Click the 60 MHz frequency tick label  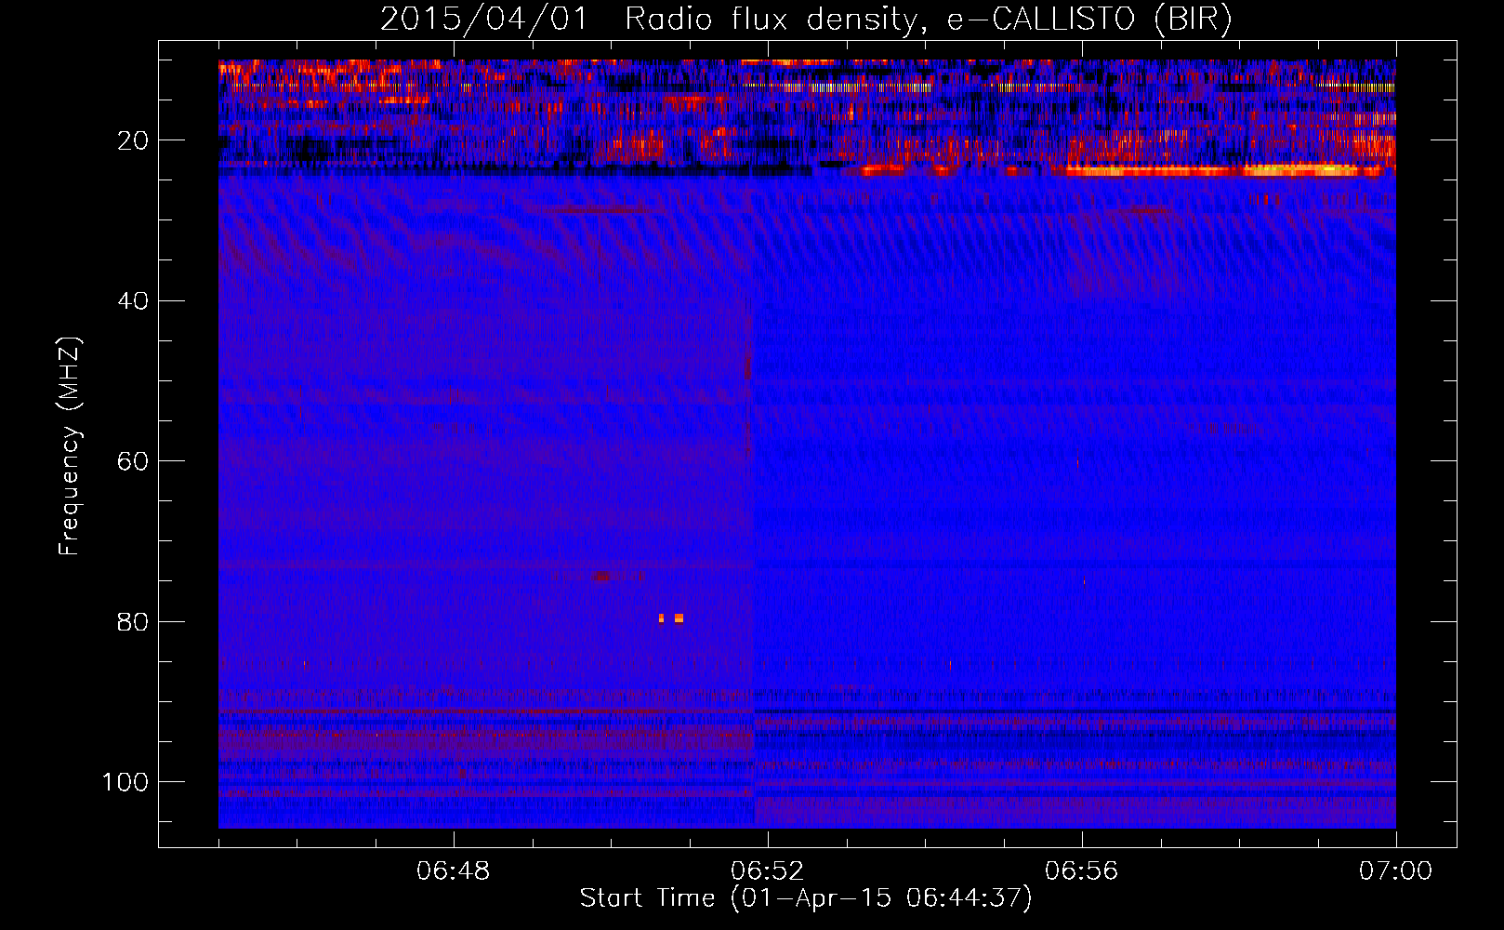pyautogui.click(x=133, y=461)
